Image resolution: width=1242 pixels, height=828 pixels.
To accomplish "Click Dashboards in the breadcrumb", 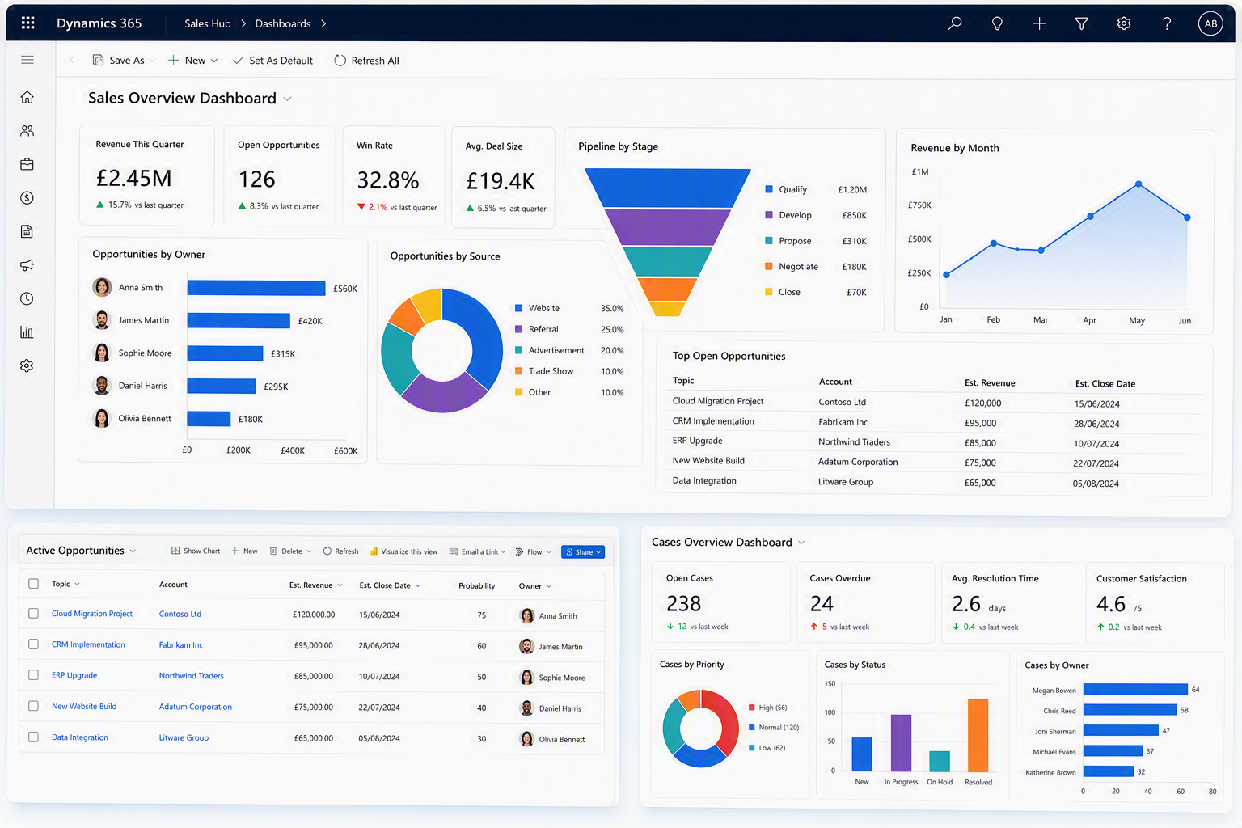I will 283,23.
